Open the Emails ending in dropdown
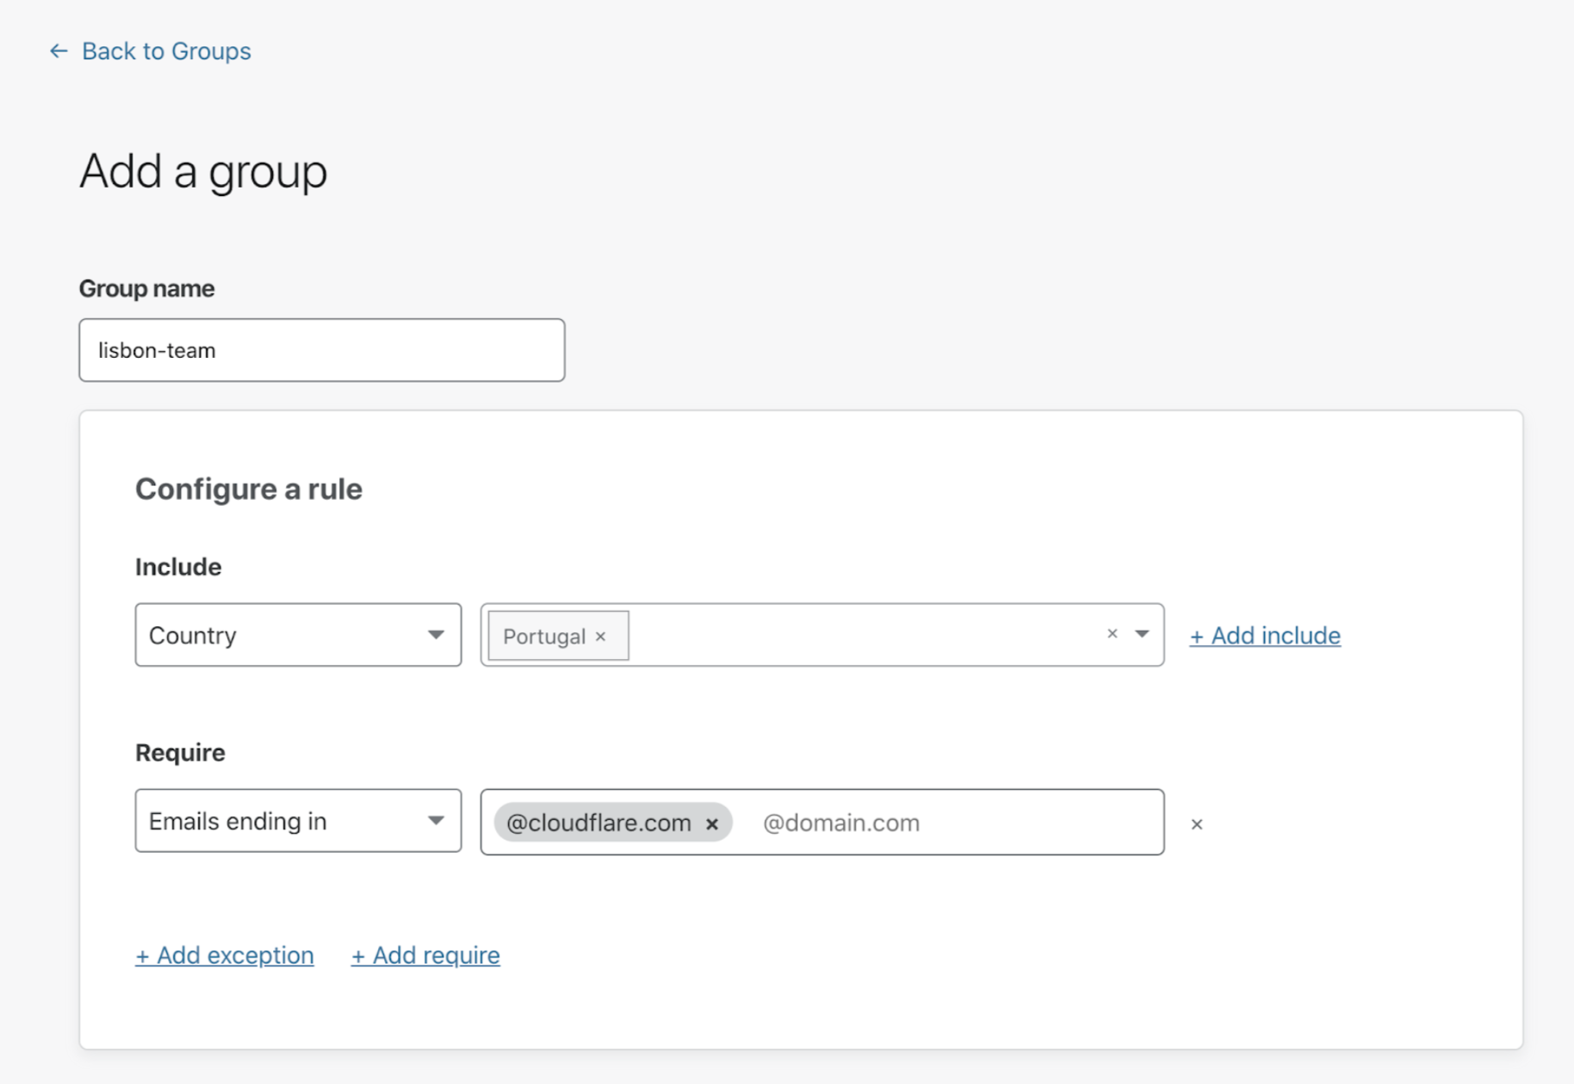Screen dimensions: 1574x1084 click(x=284, y=821)
